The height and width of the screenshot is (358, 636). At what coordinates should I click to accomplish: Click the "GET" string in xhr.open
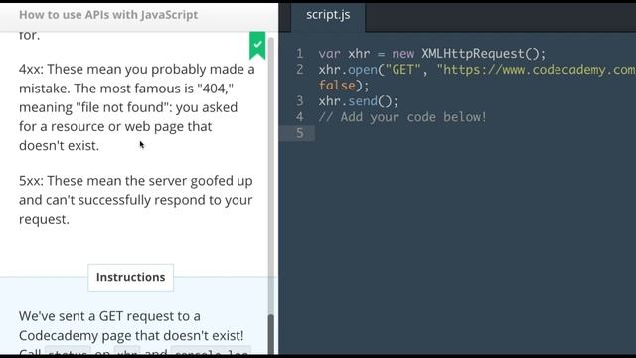click(402, 70)
